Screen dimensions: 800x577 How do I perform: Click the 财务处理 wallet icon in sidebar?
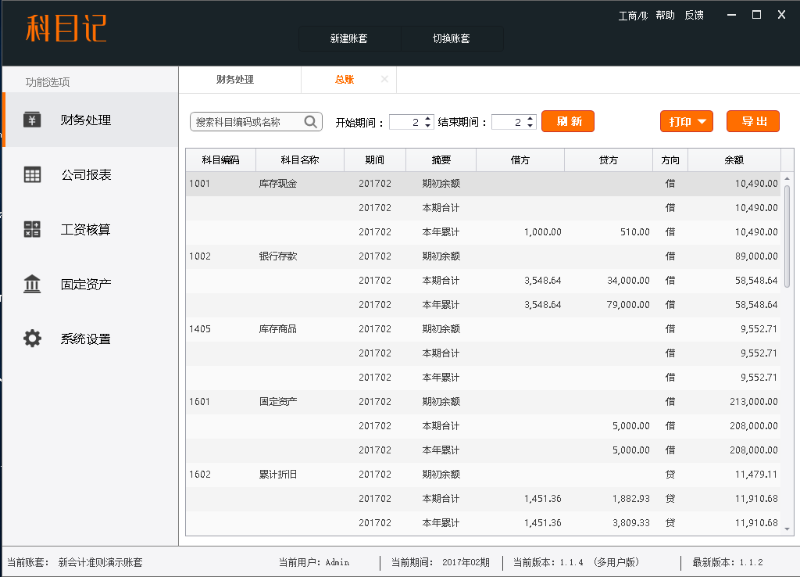(32, 120)
